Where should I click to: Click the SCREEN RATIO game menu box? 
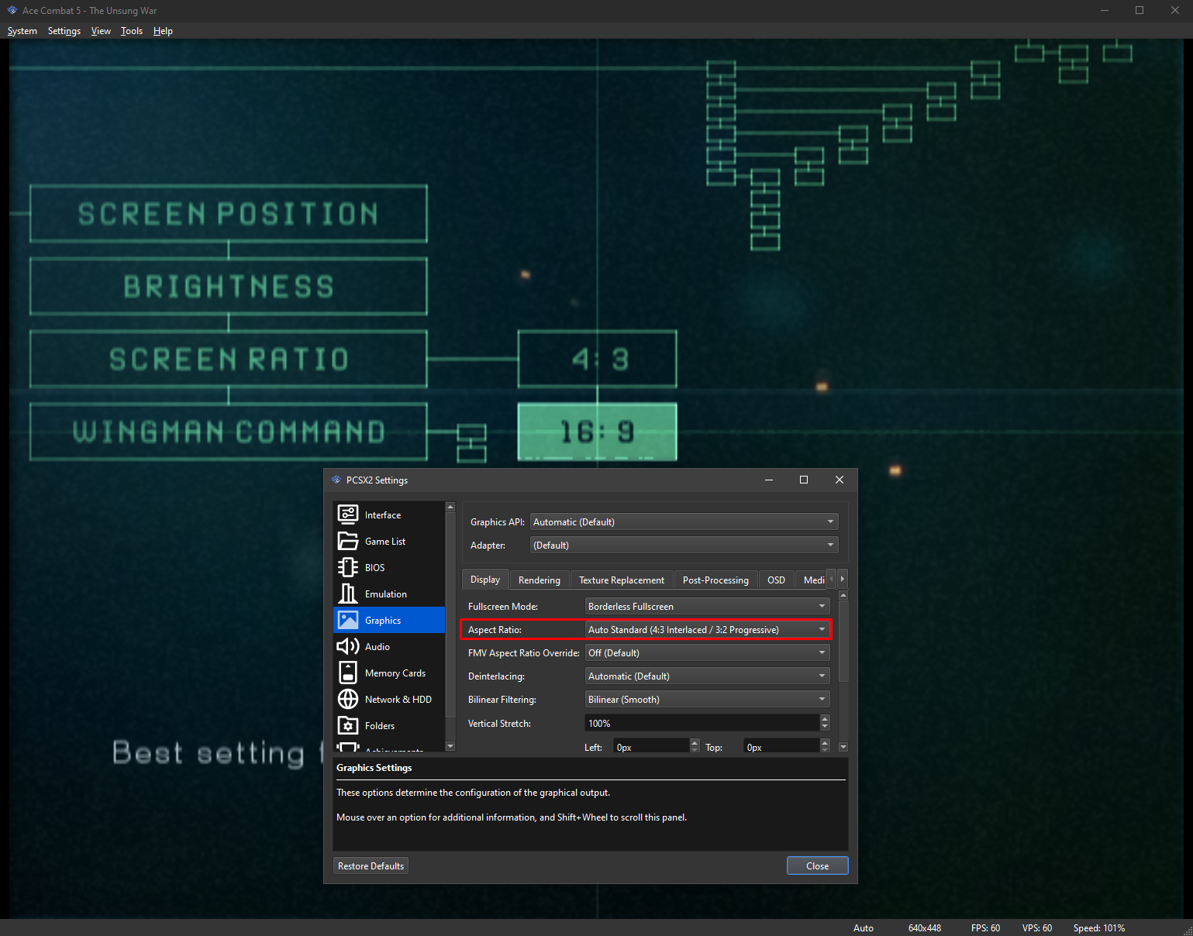(x=229, y=359)
